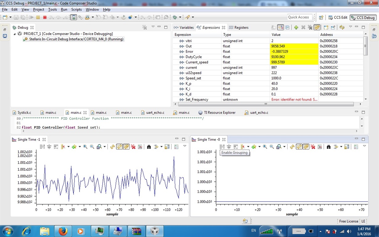379x237 pixels.
Task: Click the Windows Start button
Action: 7,231
